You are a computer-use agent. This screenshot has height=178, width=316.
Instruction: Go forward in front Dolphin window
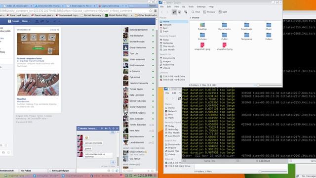coord(167,12)
